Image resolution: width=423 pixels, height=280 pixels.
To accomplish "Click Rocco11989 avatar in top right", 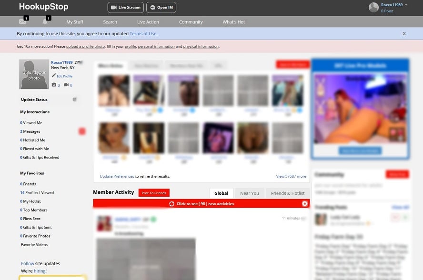I will coord(373,7).
